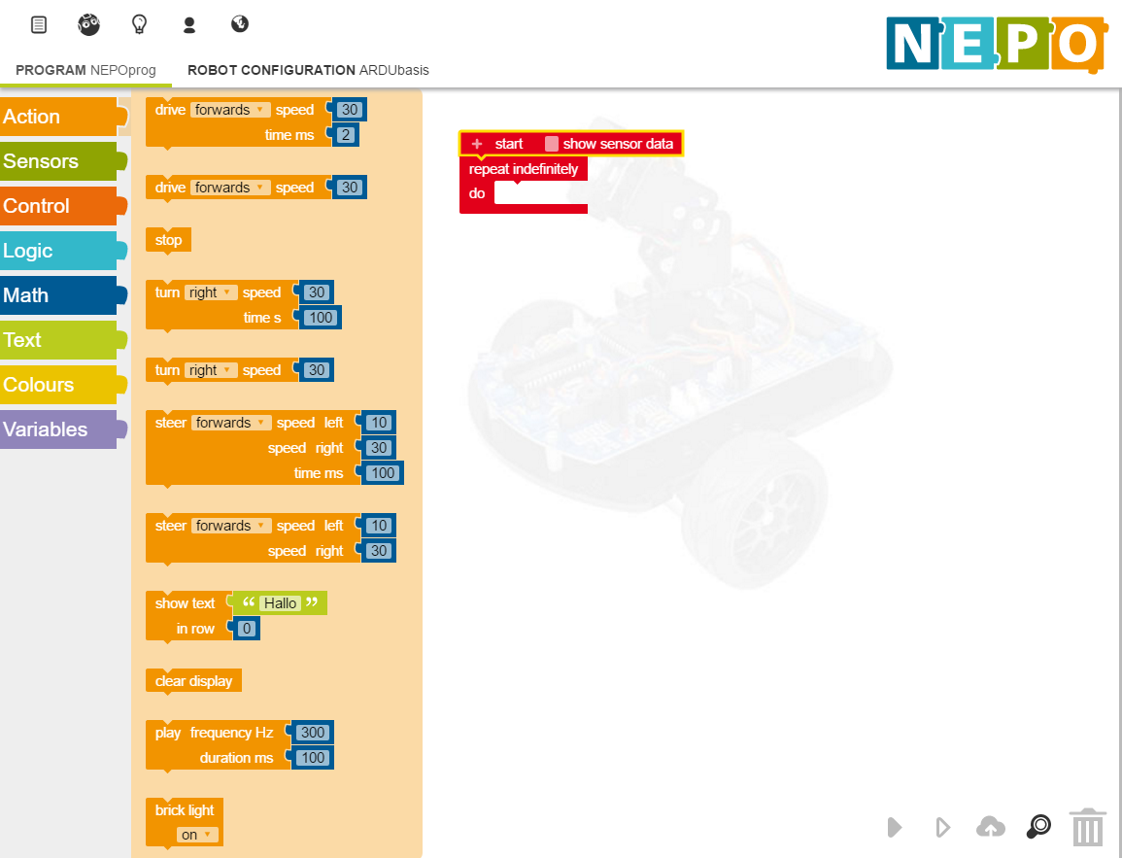Click the duration ms value 100
The image size is (1122, 858).
click(313, 758)
